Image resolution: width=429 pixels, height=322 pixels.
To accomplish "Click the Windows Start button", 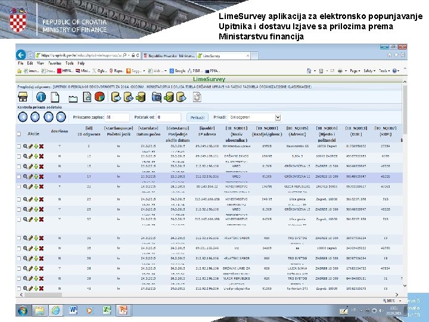I will [23, 311].
